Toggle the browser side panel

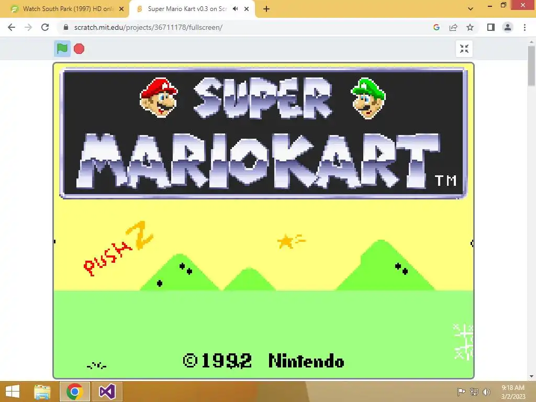tap(491, 27)
